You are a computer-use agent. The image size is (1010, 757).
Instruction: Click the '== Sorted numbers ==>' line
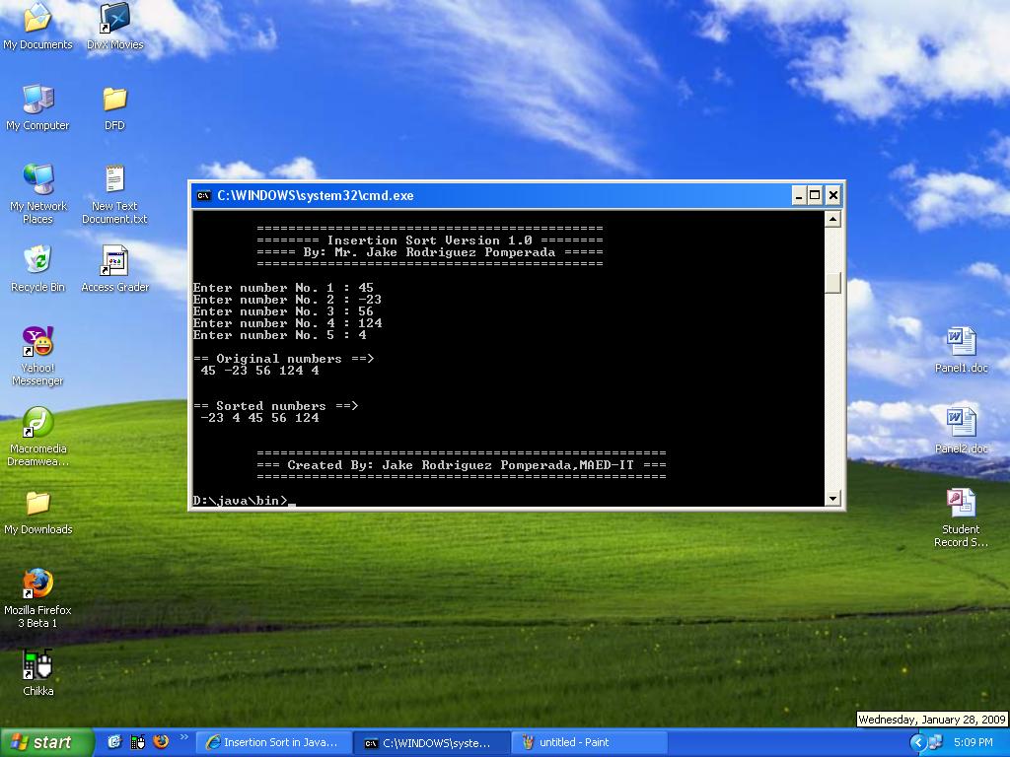(276, 406)
